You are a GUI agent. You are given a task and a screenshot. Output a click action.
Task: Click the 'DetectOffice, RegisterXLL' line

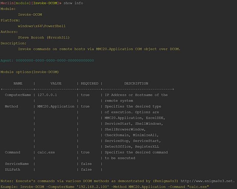(132, 147)
